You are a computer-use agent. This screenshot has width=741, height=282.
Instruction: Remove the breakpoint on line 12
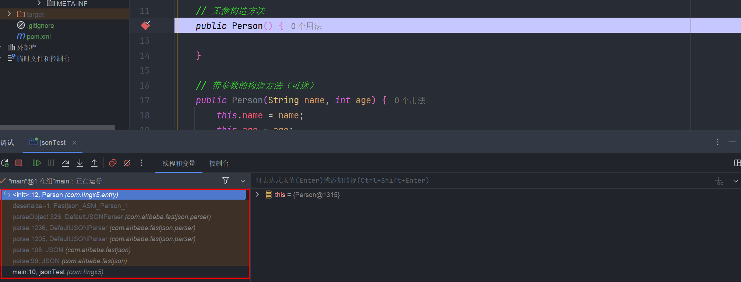coord(146,25)
